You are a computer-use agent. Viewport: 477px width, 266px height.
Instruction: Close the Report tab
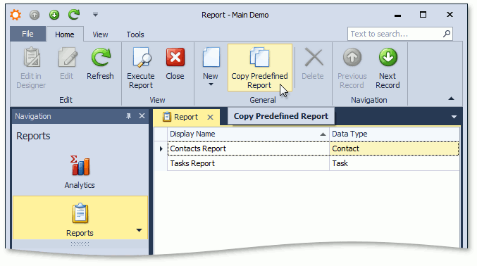[210, 117]
